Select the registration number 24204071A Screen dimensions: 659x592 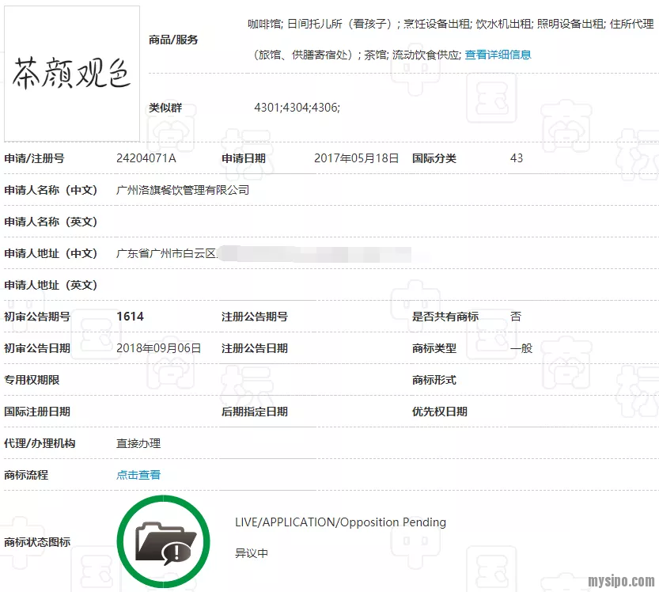pyautogui.click(x=146, y=158)
